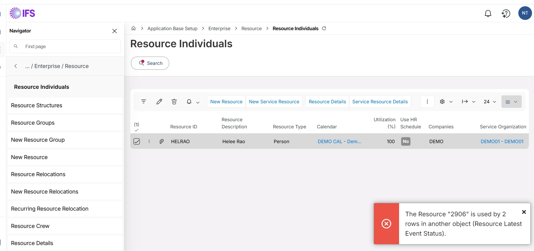The width and height of the screenshot is (534, 251).
Task: Open the NT user profile avatar
Action: [x=525, y=13]
